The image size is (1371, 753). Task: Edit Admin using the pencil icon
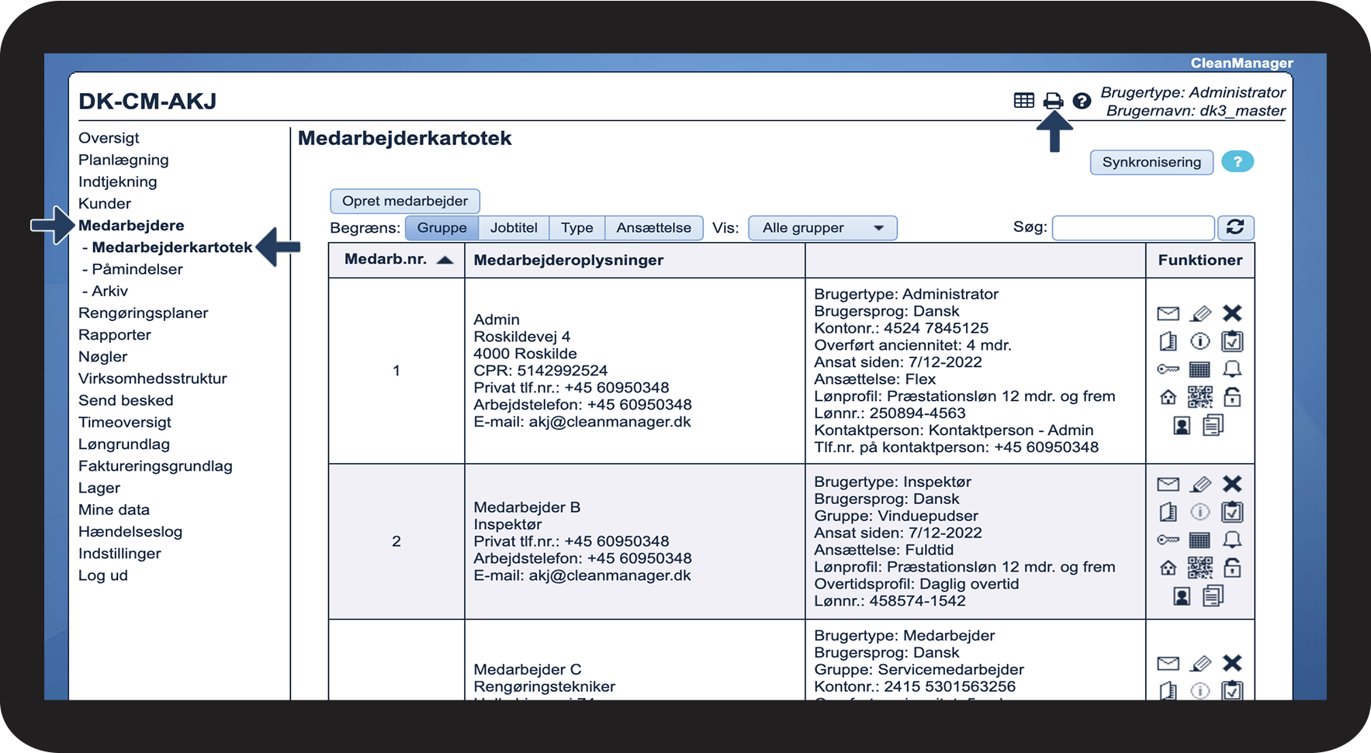(1200, 313)
